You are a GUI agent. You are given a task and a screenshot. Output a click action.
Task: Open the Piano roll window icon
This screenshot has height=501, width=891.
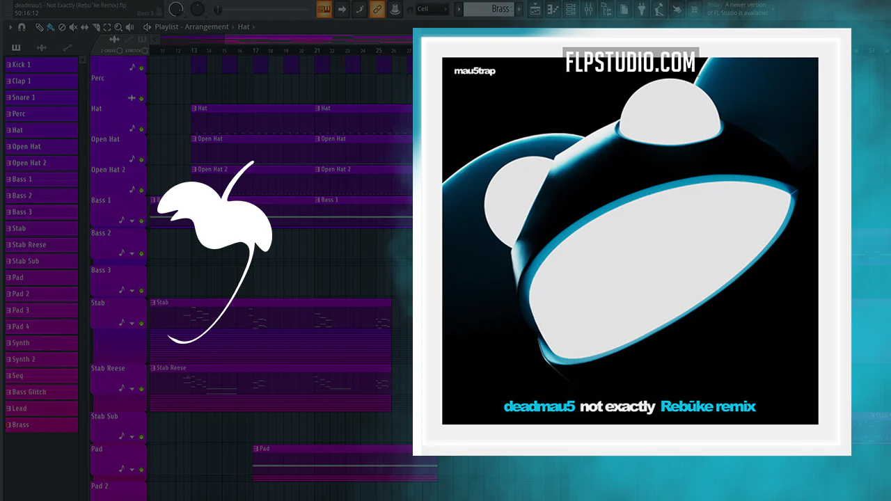(553, 9)
